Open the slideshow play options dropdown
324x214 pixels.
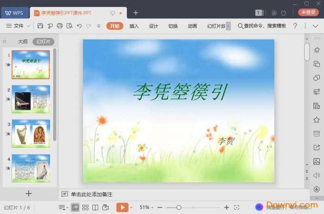click(131, 208)
